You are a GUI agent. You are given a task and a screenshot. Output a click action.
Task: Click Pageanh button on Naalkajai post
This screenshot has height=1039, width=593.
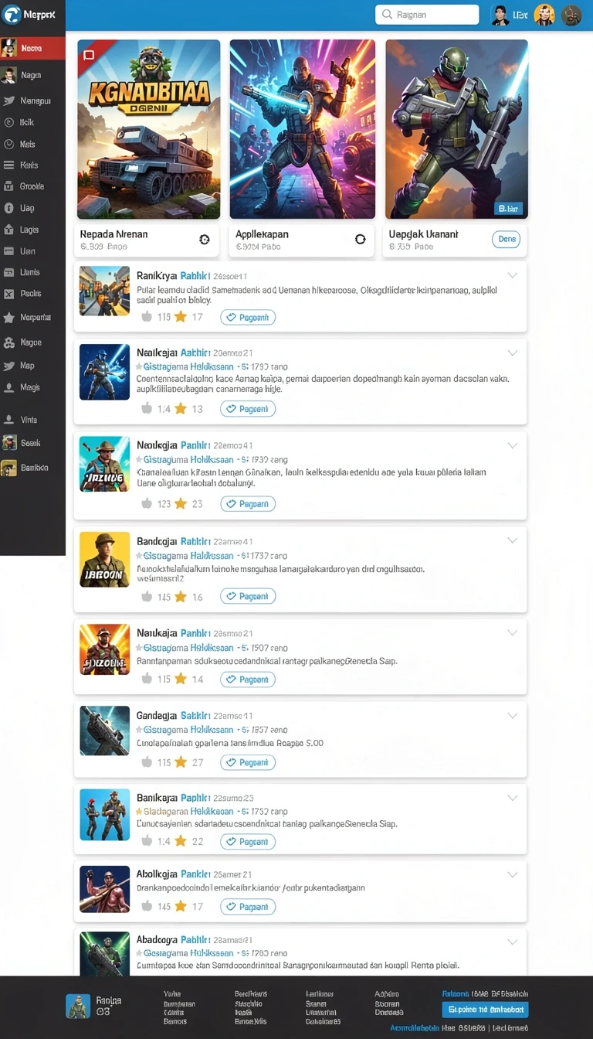(248, 409)
